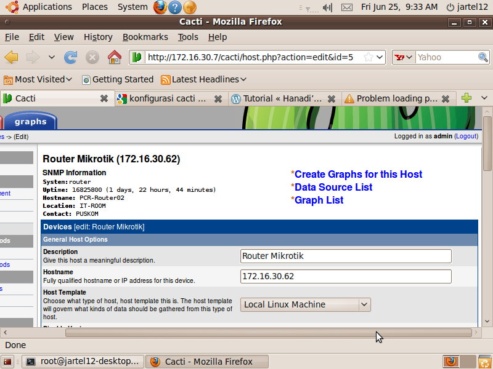493x369 pixels.
Task: Click the horizontal scrollbar thumb
Action: coord(269,333)
